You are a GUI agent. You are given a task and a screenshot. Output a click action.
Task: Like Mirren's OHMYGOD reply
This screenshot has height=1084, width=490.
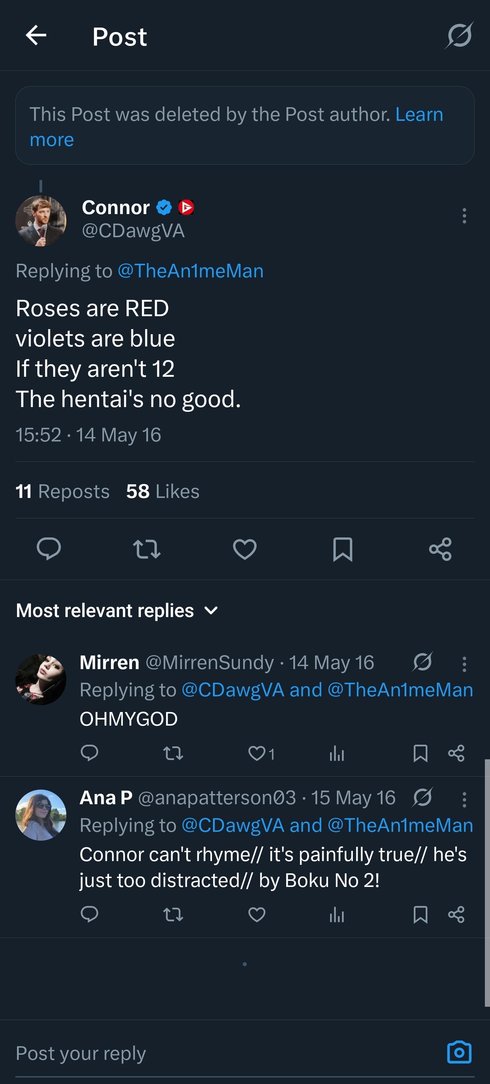point(257,753)
